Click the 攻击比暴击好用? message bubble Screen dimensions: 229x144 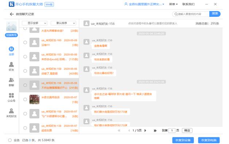point(104,73)
